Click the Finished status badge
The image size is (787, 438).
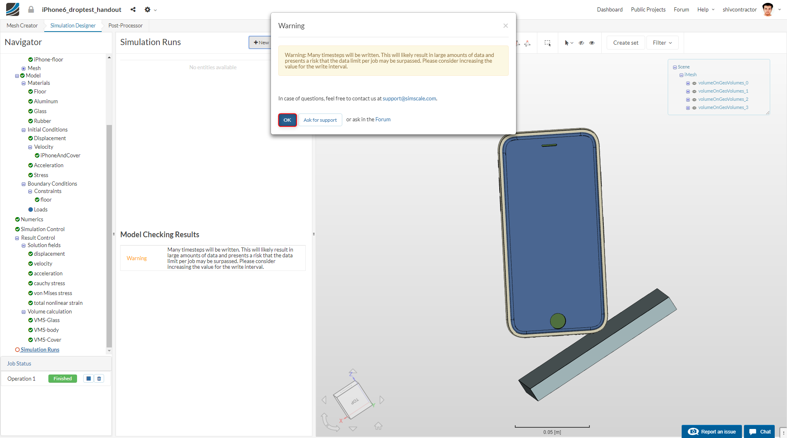point(63,379)
